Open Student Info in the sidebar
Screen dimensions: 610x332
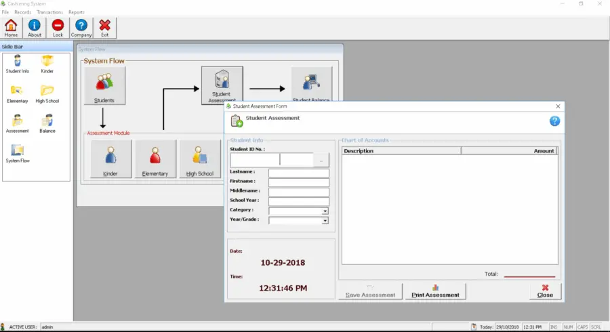17,64
